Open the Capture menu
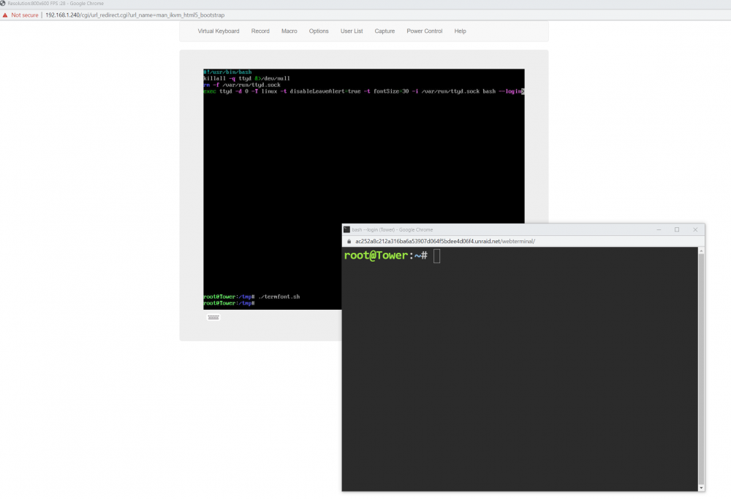 pos(385,31)
